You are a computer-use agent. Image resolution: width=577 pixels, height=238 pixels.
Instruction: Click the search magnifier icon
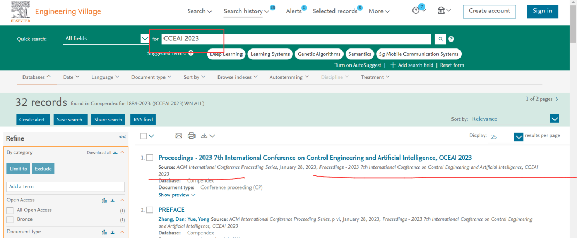click(440, 39)
